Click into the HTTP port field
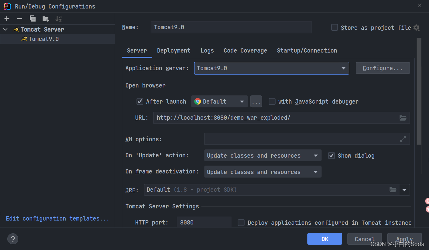This screenshot has width=429, height=250. [204, 222]
